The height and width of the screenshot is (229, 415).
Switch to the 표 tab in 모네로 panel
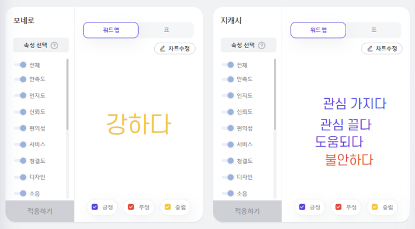(x=167, y=30)
